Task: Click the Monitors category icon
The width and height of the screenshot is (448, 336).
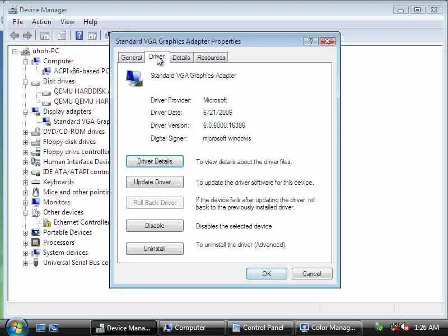Action: (36, 202)
